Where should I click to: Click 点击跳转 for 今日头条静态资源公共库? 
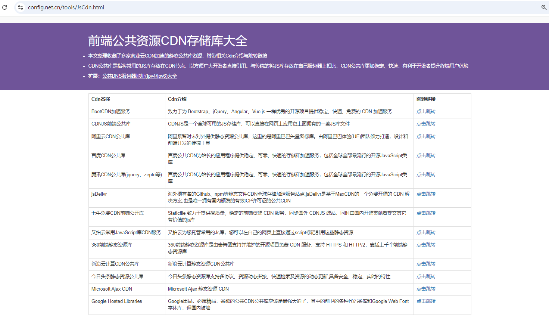point(426,276)
